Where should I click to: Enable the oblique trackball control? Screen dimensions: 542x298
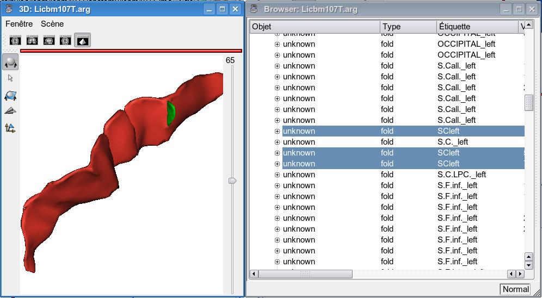click(10, 96)
